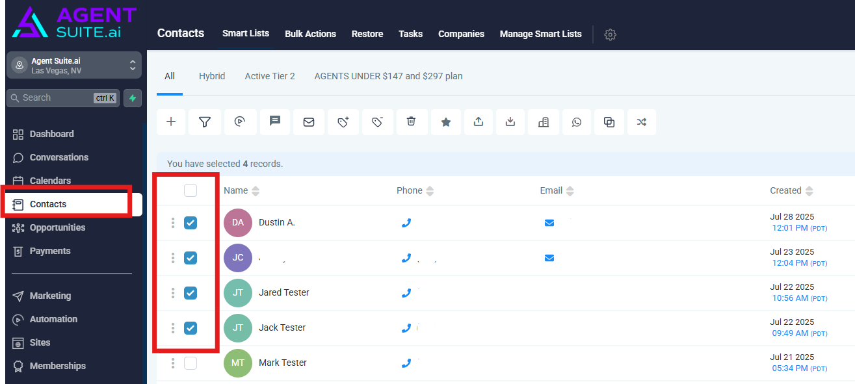Uncheck the Jack Tester checkbox
This screenshot has height=384, width=855.
click(x=191, y=328)
